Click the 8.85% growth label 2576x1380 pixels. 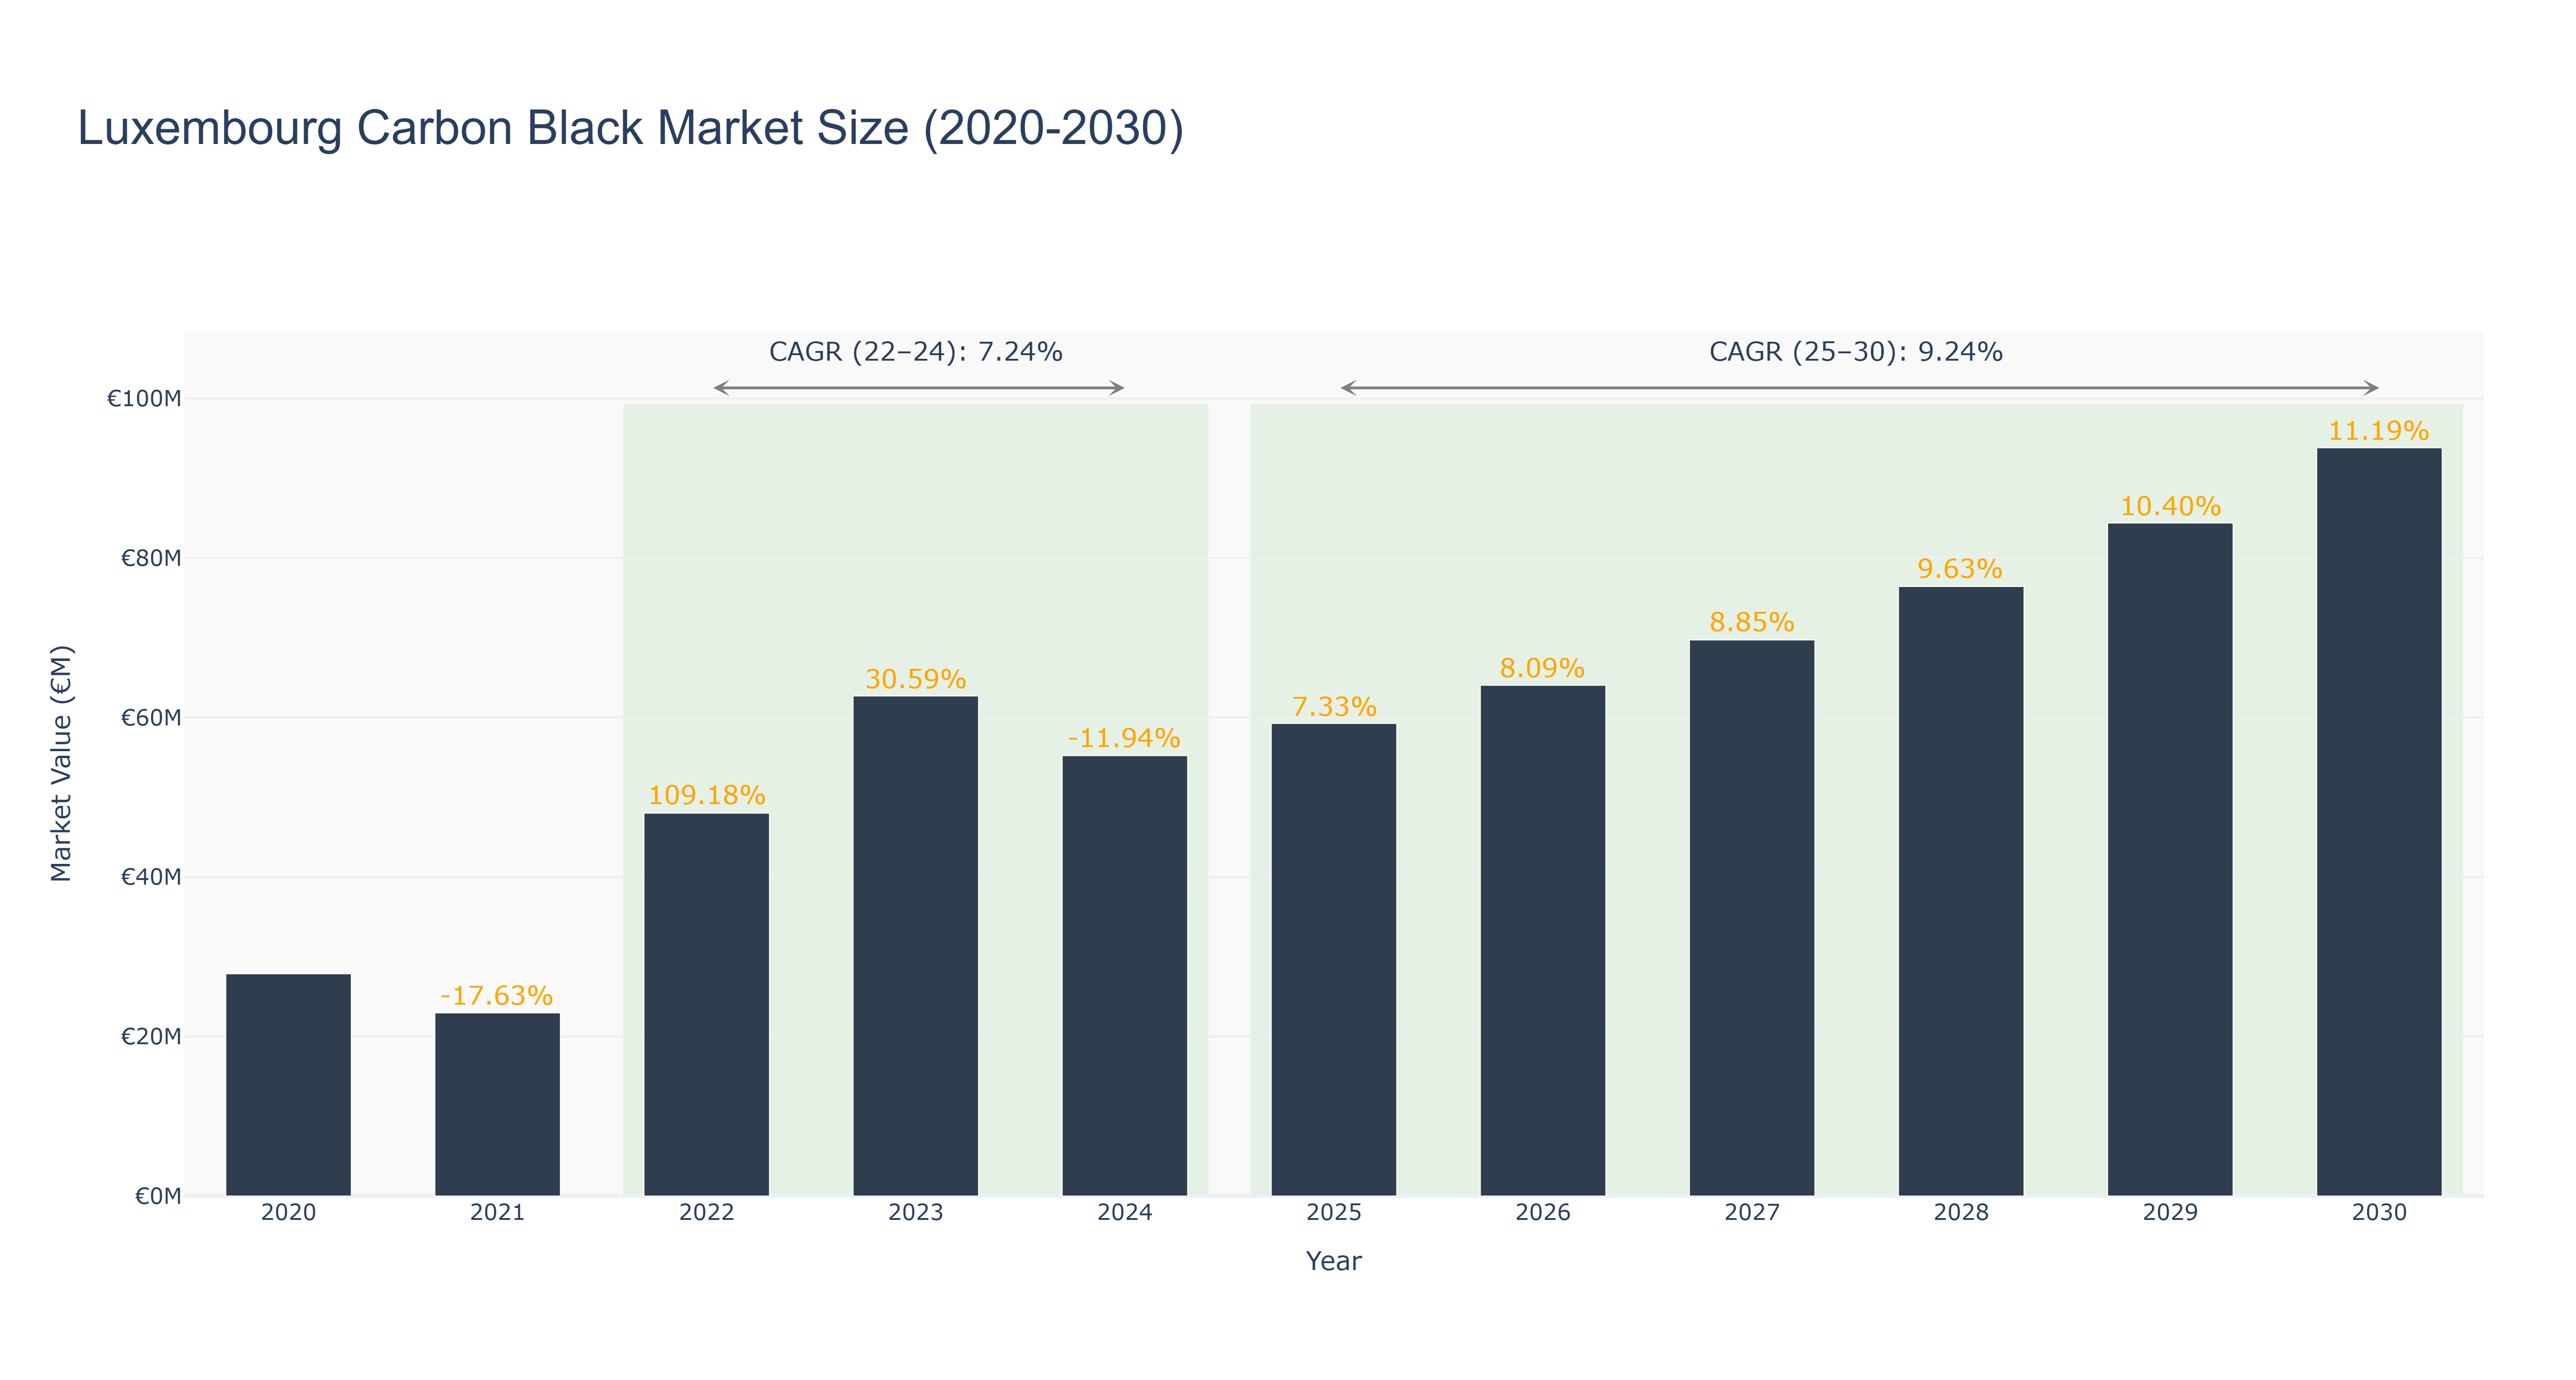(1752, 622)
